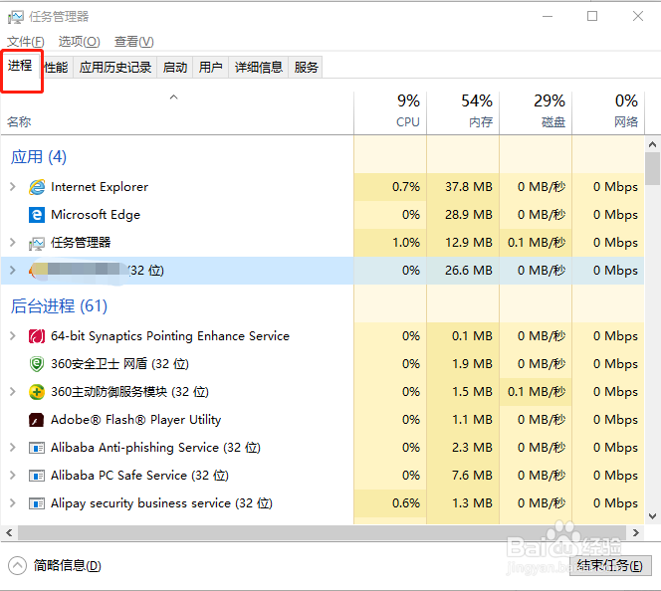The width and height of the screenshot is (661, 591).
Task: Click the Internet Explorer icon
Action: point(37,187)
